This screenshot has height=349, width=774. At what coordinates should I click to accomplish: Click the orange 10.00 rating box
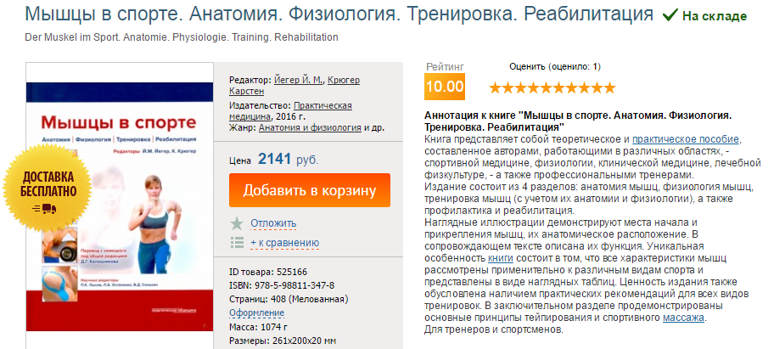(x=445, y=86)
